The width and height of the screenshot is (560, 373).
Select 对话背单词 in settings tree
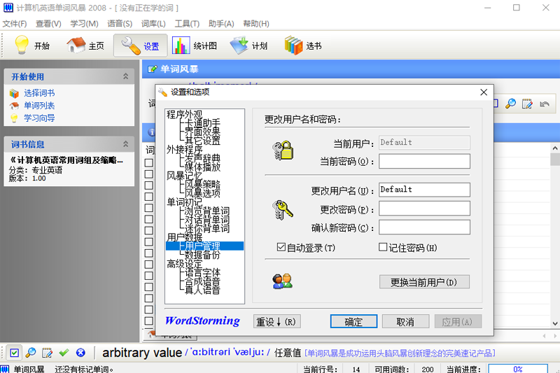207,220
